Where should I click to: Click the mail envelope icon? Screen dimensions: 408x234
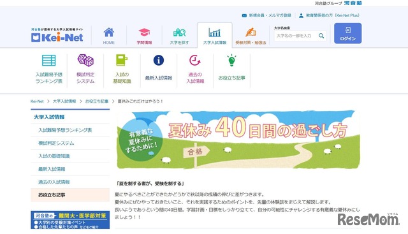pos(244,15)
